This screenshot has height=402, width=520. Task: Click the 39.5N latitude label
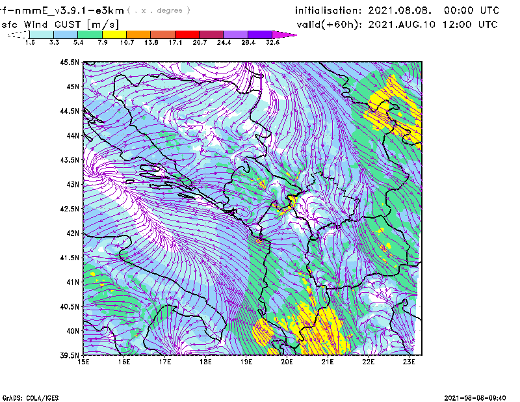coord(70,356)
